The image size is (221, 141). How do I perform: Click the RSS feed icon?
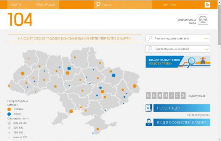point(207,5)
